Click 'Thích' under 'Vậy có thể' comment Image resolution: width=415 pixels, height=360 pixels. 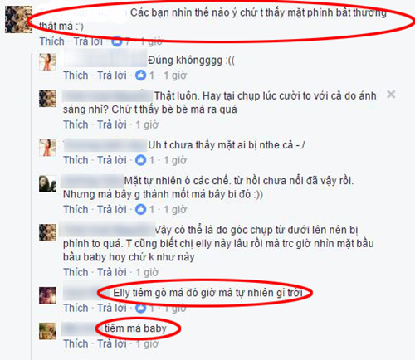(x=76, y=272)
